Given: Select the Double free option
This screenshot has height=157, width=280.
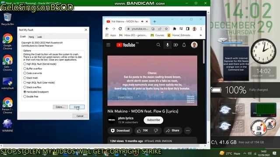Looking at the screenshot, I should (x=31, y=96).
